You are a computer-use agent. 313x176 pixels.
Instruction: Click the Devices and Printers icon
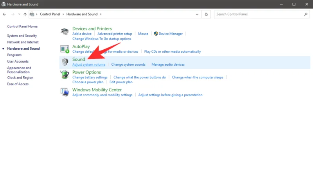coord(65,31)
